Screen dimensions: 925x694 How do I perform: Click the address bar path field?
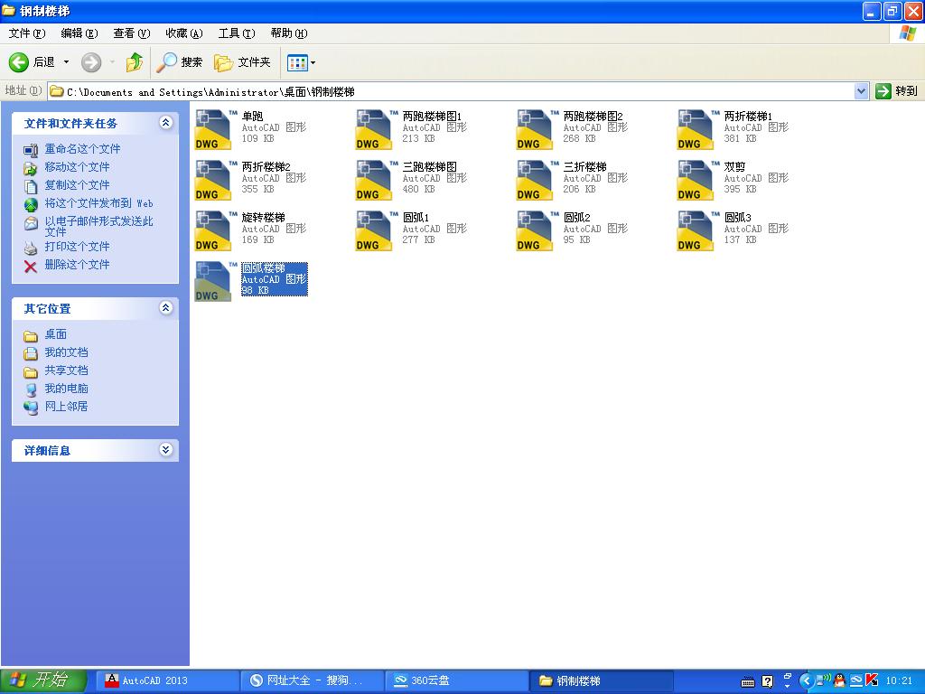451,91
